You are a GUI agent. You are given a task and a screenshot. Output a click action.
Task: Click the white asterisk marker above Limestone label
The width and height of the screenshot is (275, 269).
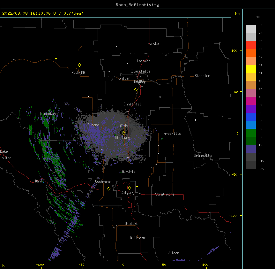(49, 111)
